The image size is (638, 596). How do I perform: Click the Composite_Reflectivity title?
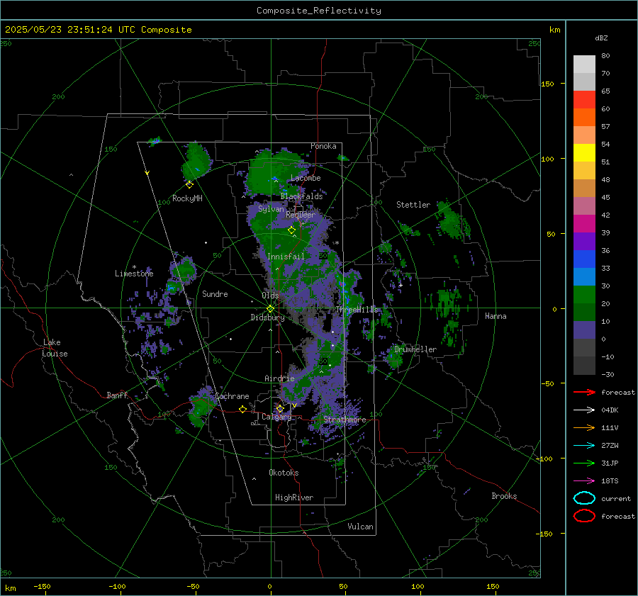[x=319, y=11]
